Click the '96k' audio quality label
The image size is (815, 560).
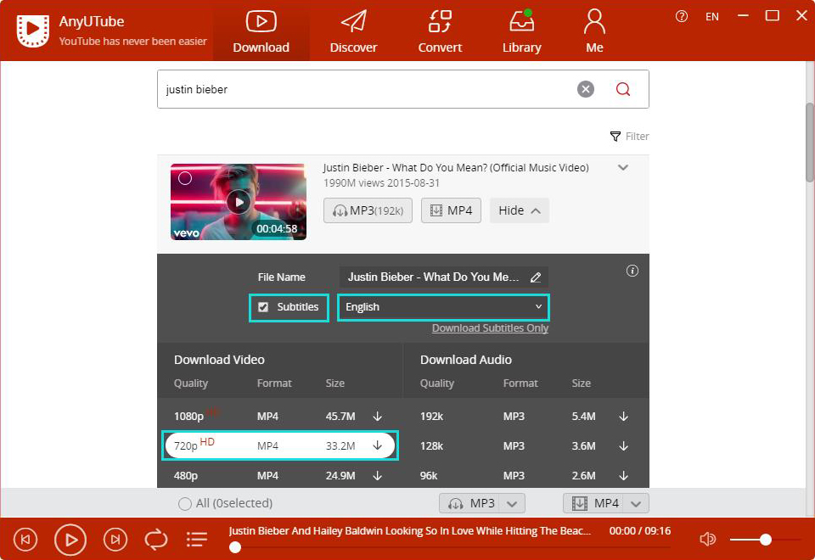point(429,476)
